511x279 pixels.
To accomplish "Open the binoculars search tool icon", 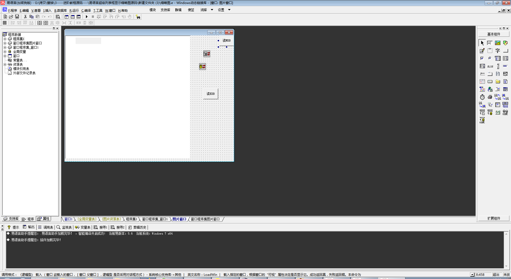I will (x=138, y=17).
